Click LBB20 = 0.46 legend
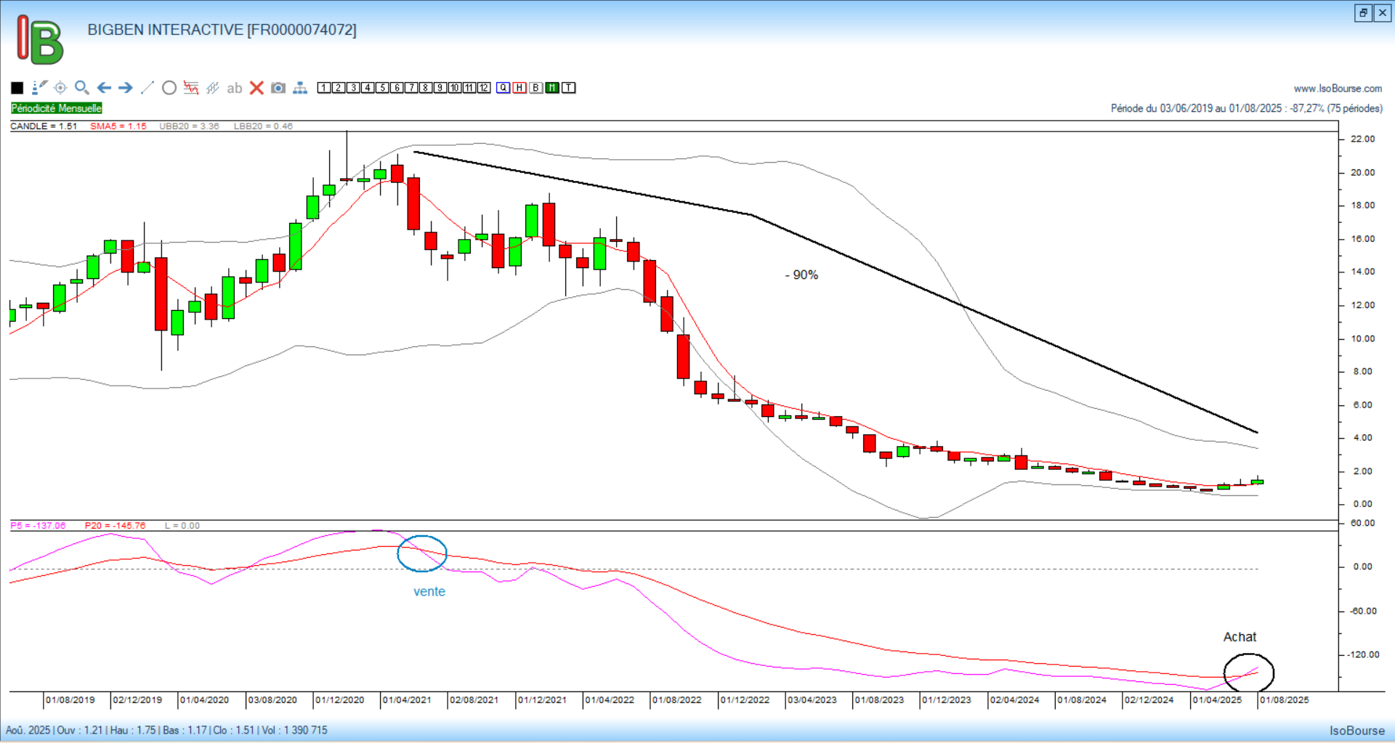Viewport: 1395px width, 743px height. [x=263, y=126]
